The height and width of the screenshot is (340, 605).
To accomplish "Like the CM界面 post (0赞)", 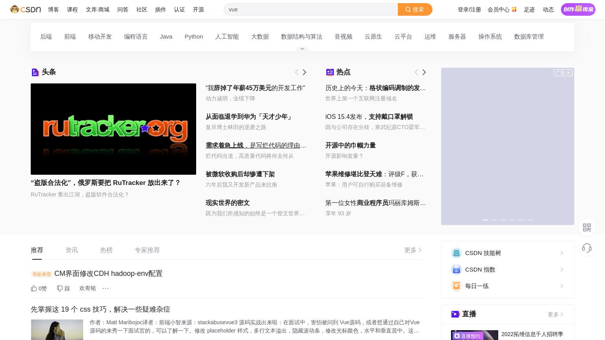I will [x=39, y=288].
